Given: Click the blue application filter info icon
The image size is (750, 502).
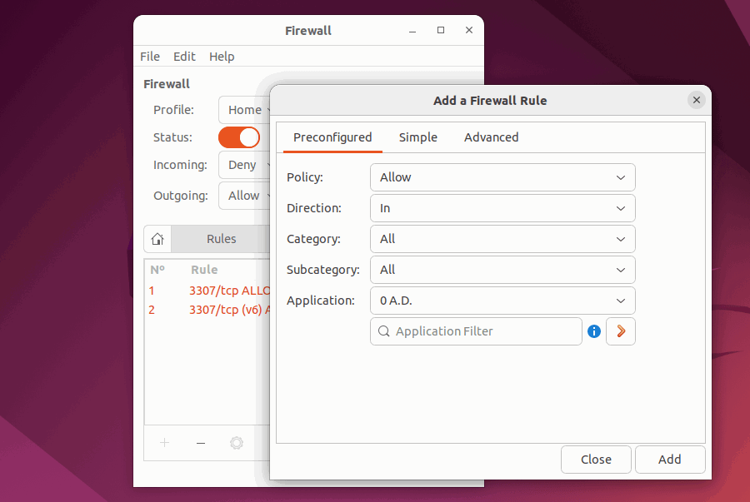Looking at the screenshot, I should [x=594, y=331].
